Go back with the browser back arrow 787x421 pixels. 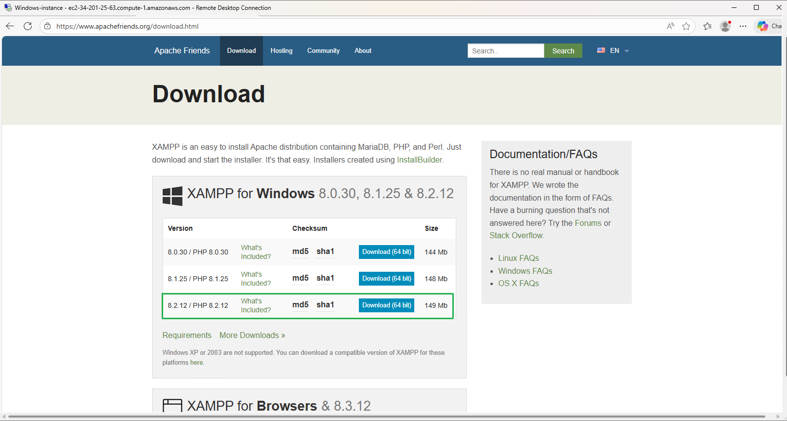click(10, 26)
